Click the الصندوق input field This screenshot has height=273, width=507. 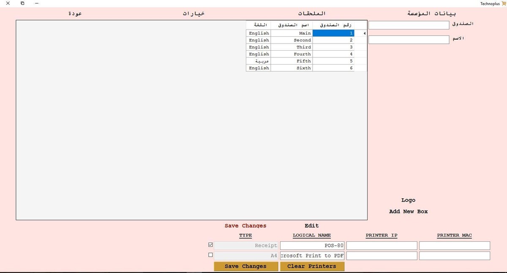pyautogui.click(x=409, y=25)
